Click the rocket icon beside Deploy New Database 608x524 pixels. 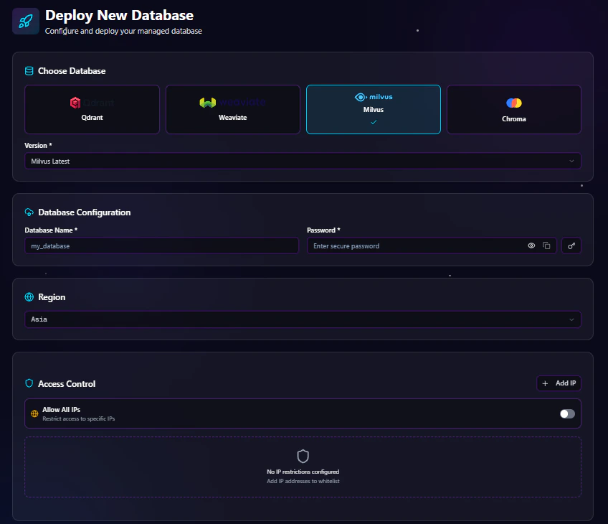point(26,21)
